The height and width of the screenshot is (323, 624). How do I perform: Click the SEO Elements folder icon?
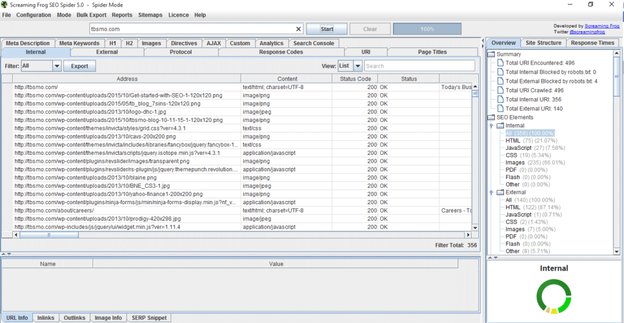coord(492,118)
